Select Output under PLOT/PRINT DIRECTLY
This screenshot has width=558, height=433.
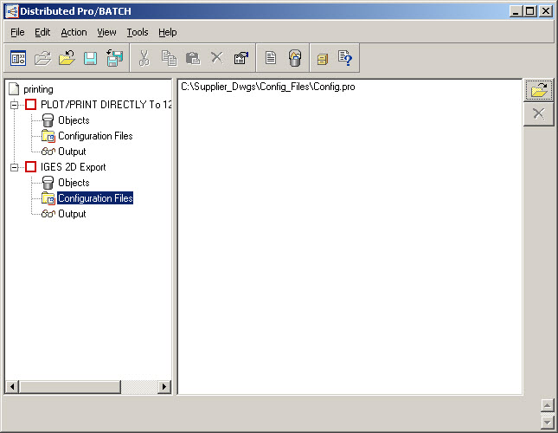tap(72, 152)
